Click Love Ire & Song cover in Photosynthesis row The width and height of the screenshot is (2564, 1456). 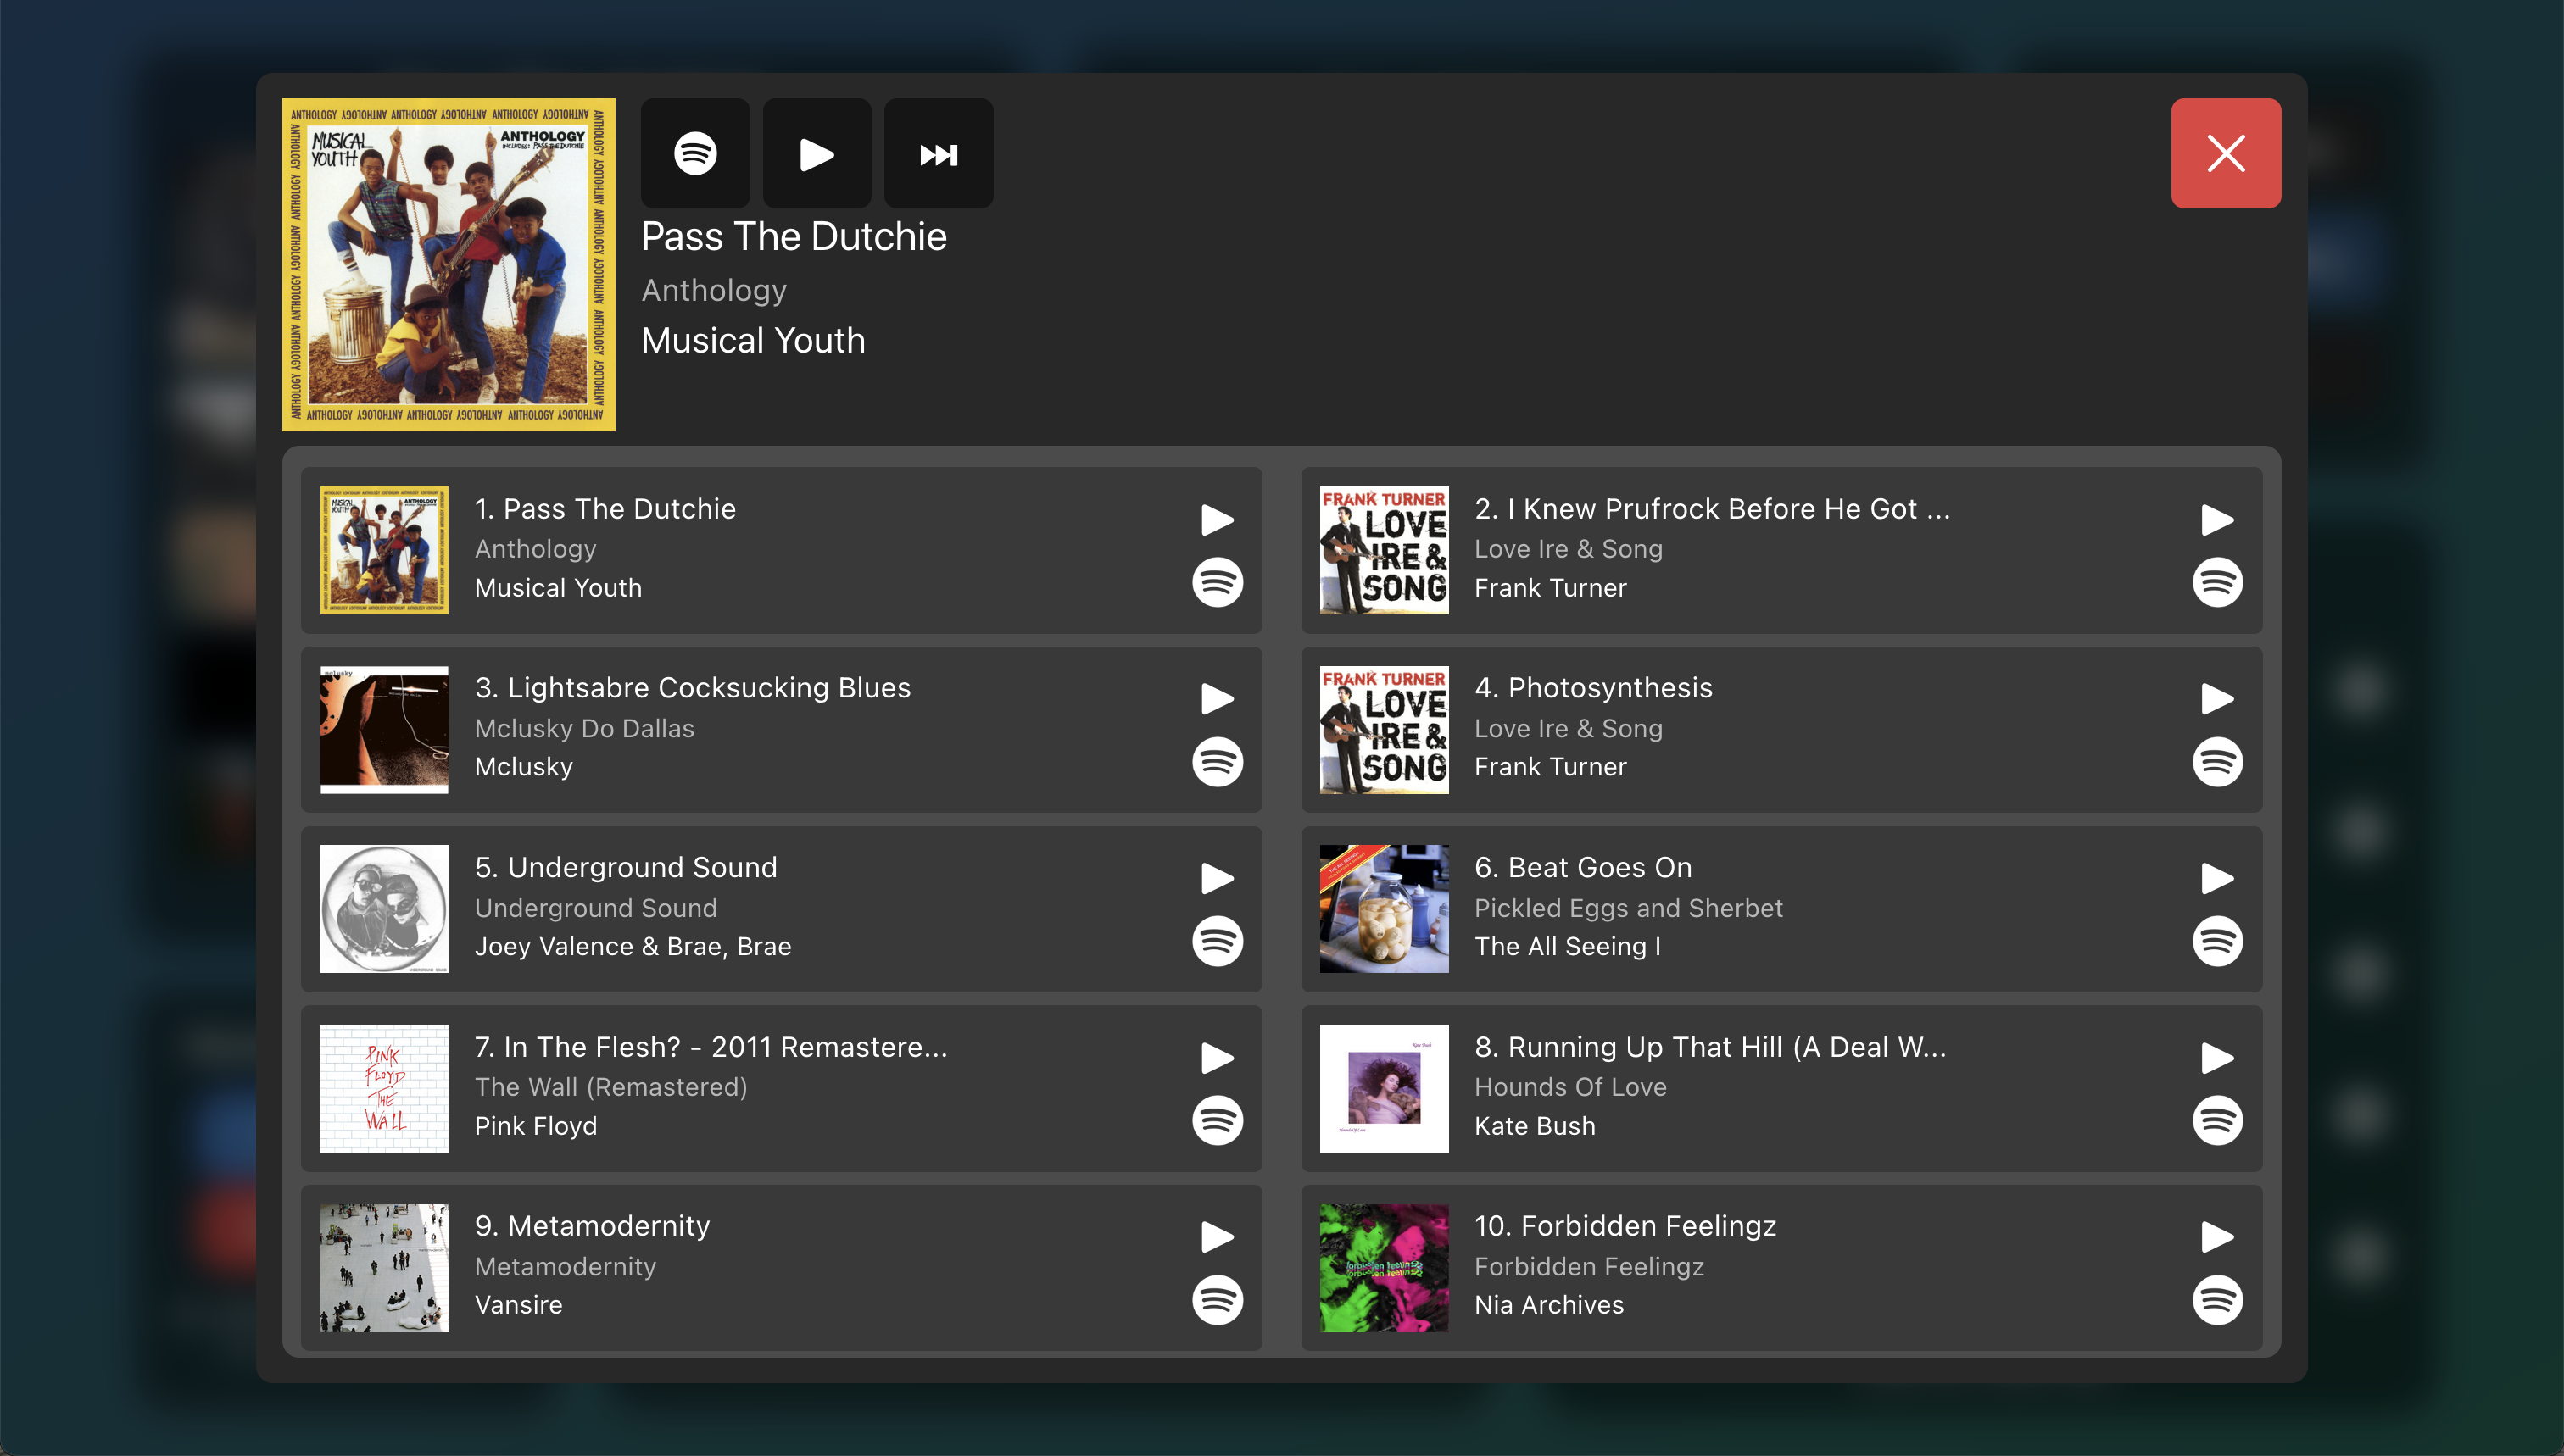[x=1384, y=730]
